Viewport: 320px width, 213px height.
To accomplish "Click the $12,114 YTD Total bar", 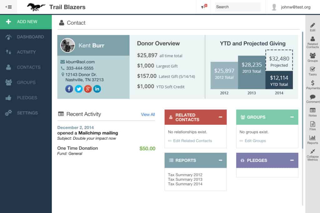I will point(279,80).
